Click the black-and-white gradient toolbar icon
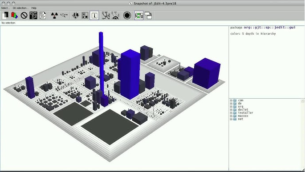The width and height of the screenshot is (305, 172). (5, 16)
